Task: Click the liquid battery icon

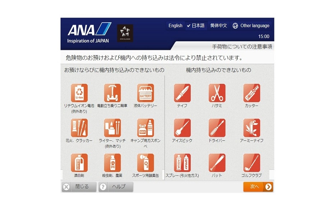Action: (145, 93)
